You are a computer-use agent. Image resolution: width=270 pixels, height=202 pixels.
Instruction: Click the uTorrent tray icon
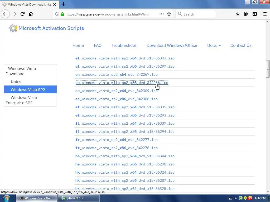point(240,198)
